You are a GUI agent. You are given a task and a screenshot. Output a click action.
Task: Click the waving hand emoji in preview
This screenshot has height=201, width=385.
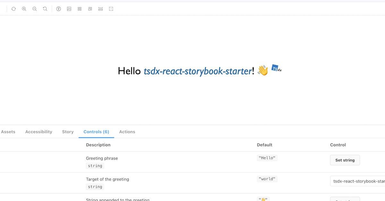[263, 70]
